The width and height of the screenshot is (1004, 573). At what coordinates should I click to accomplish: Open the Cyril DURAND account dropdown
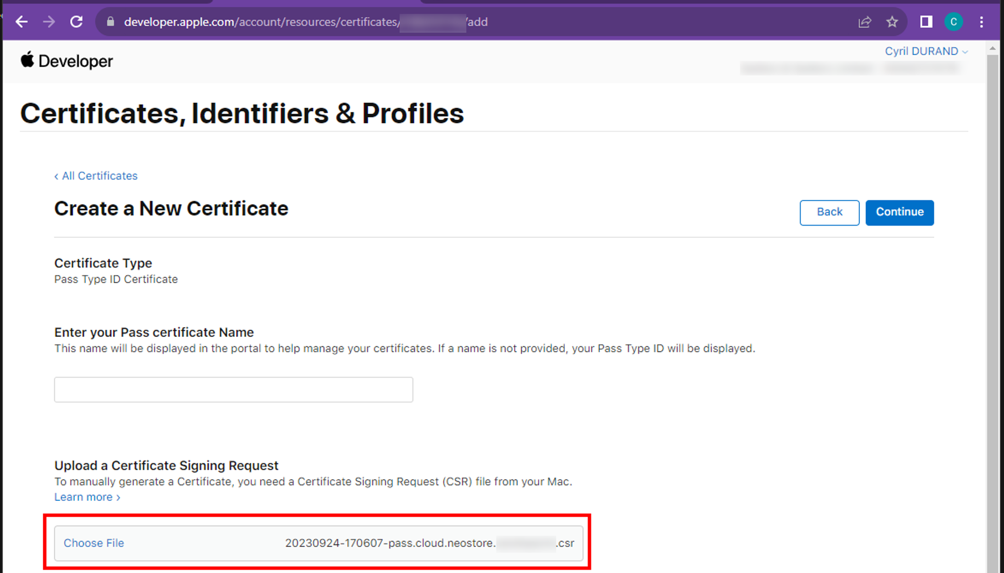click(925, 51)
